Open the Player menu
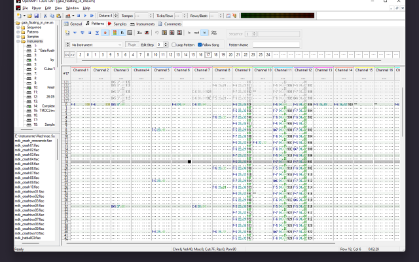 point(37,9)
